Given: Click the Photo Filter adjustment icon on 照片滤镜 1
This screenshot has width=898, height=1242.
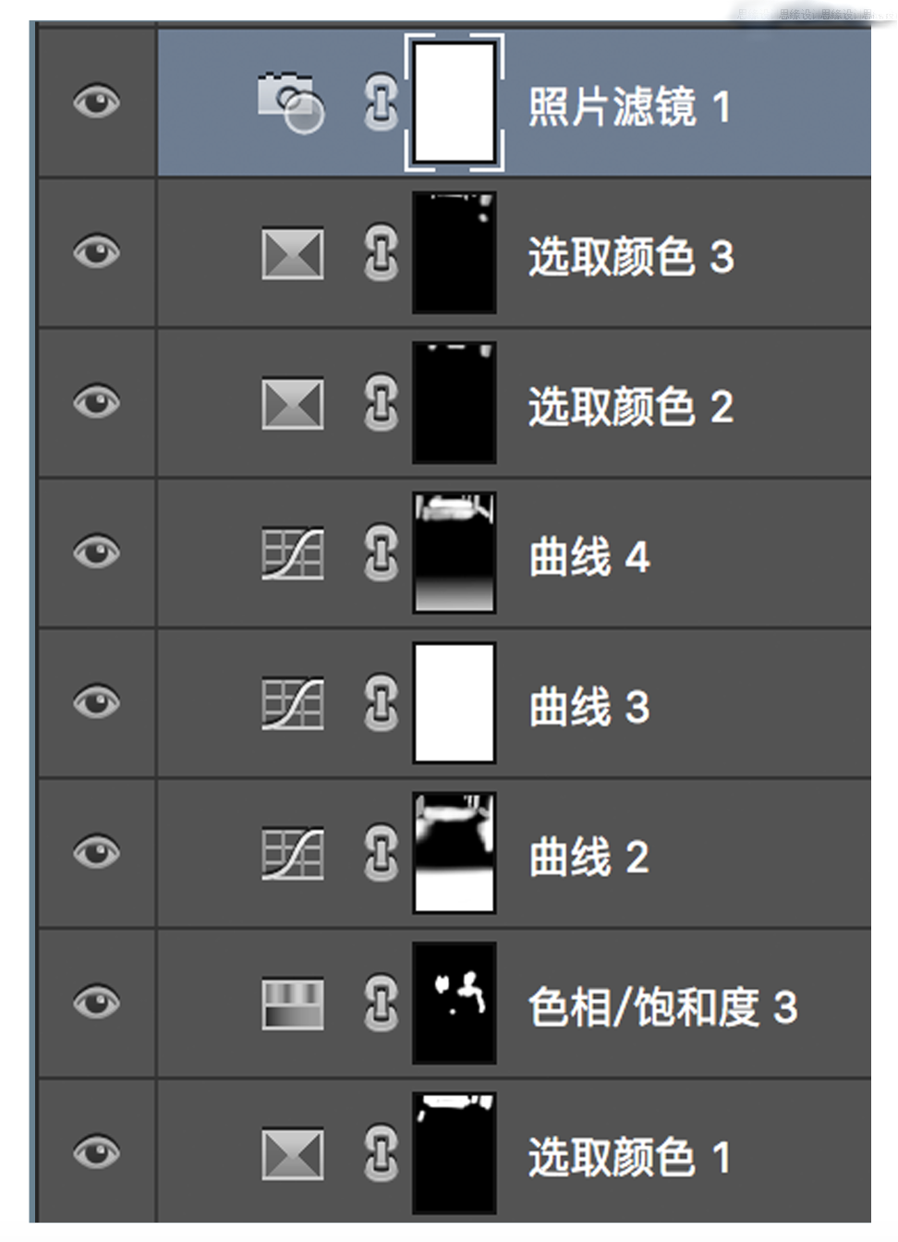Looking at the screenshot, I should 290,101.
